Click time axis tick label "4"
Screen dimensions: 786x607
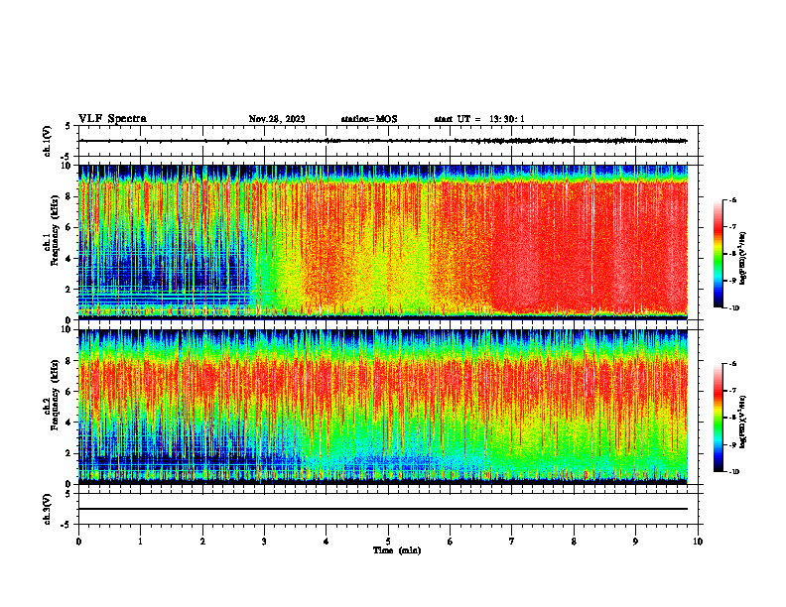[327, 542]
